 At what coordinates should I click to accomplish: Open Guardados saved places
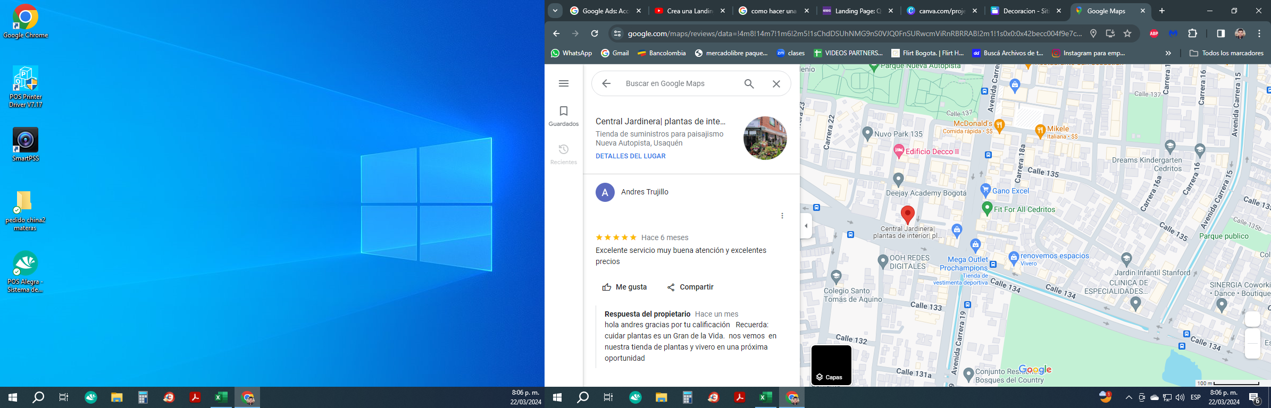click(564, 116)
